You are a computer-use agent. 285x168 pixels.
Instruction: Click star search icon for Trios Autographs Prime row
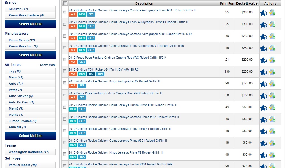coord(263,25)
